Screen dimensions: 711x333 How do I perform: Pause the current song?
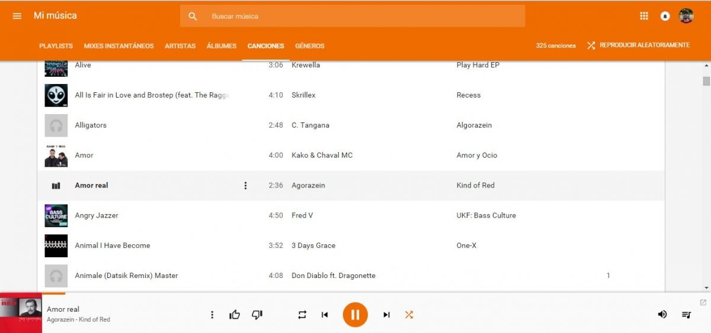(x=355, y=315)
